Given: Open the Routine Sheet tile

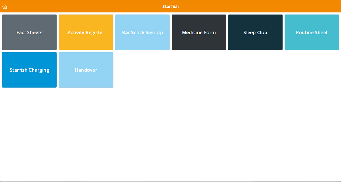Looking at the screenshot, I should 312,32.
